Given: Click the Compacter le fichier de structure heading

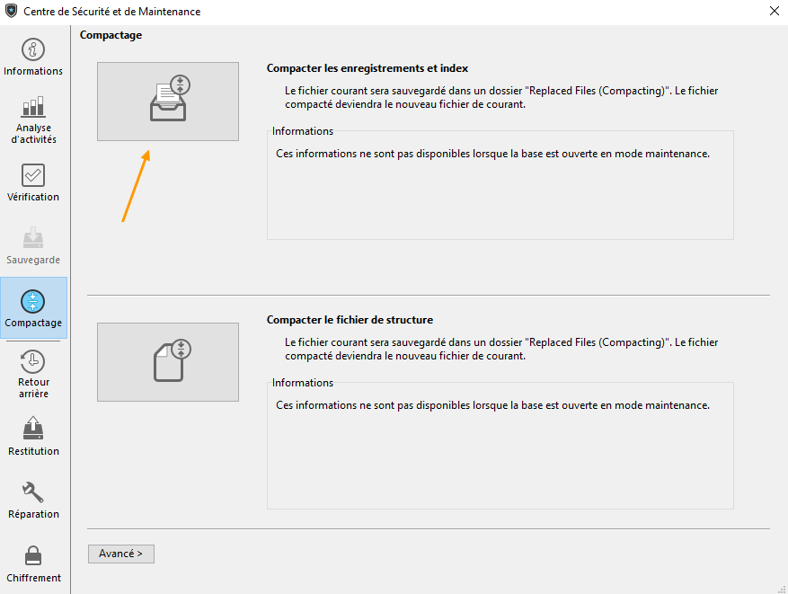Looking at the screenshot, I should (350, 320).
